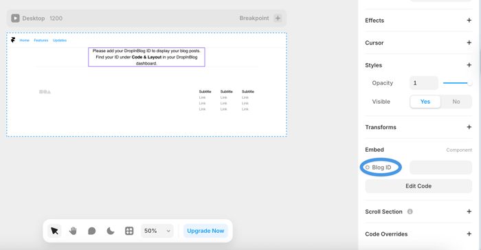Expand the Code Overrides panel
This screenshot has width=481, height=250.
tap(469, 234)
